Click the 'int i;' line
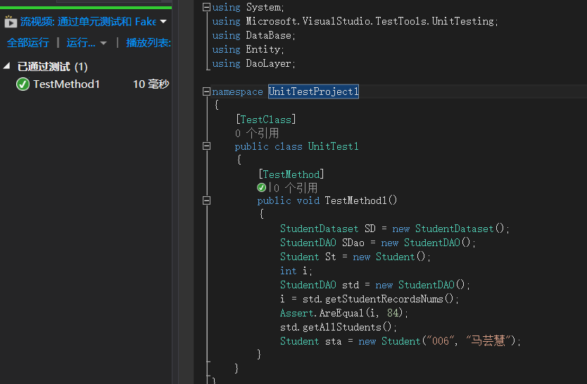 296,271
